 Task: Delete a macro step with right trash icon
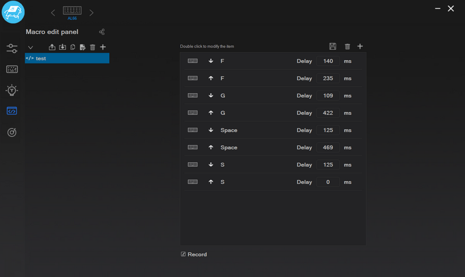coord(347,47)
